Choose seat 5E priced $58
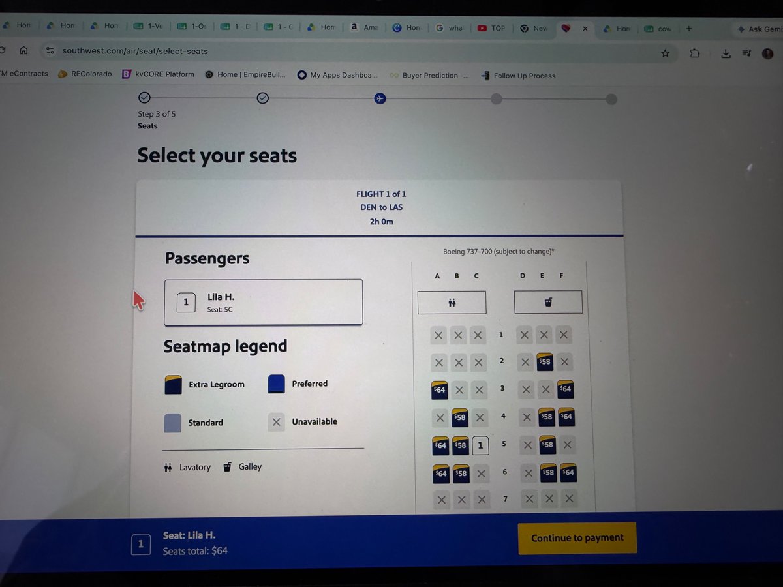The height and width of the screenshot is (587, 783). (547, 444)
